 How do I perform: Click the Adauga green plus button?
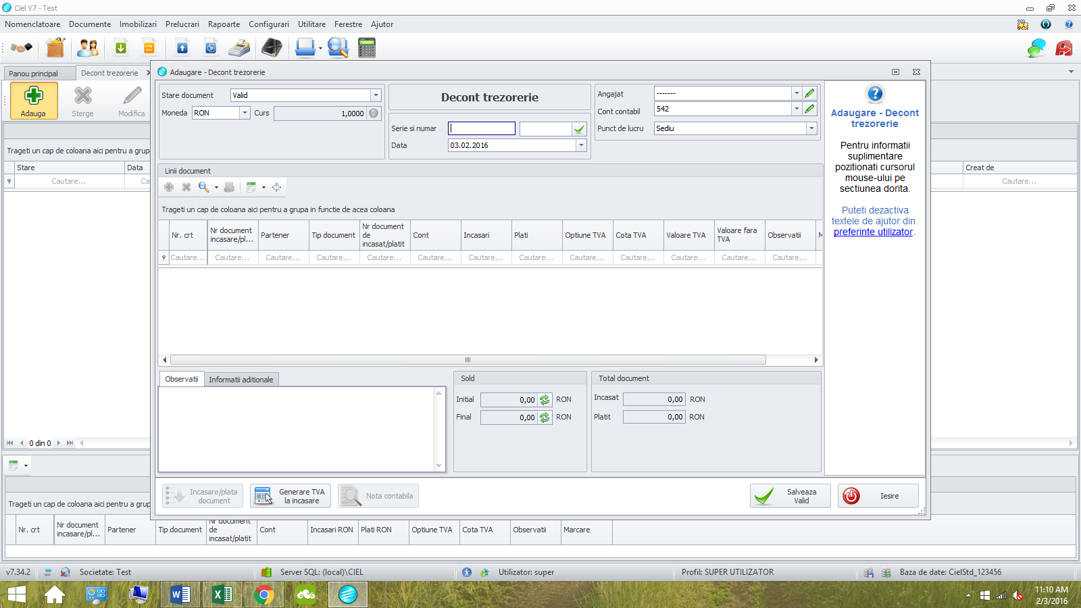34,101
